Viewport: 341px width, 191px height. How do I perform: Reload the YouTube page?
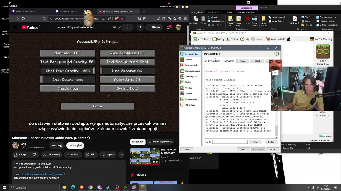pos(23,19)
